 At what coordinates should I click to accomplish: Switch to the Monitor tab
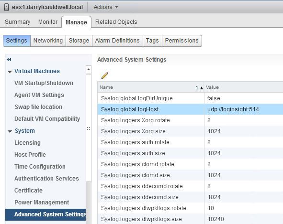click(48, 22)
